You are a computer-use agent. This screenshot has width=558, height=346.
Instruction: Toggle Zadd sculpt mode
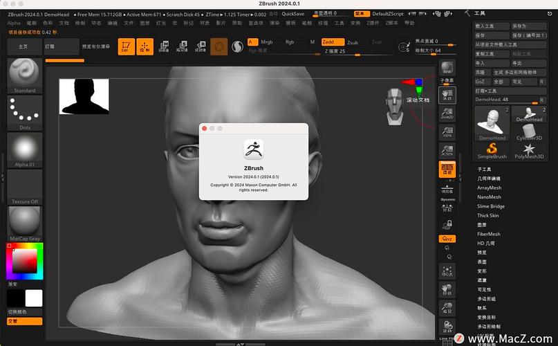click(x=333, y=42)
